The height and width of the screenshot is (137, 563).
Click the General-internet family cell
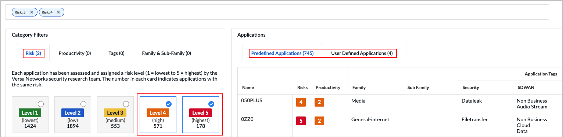click(370, 119)
